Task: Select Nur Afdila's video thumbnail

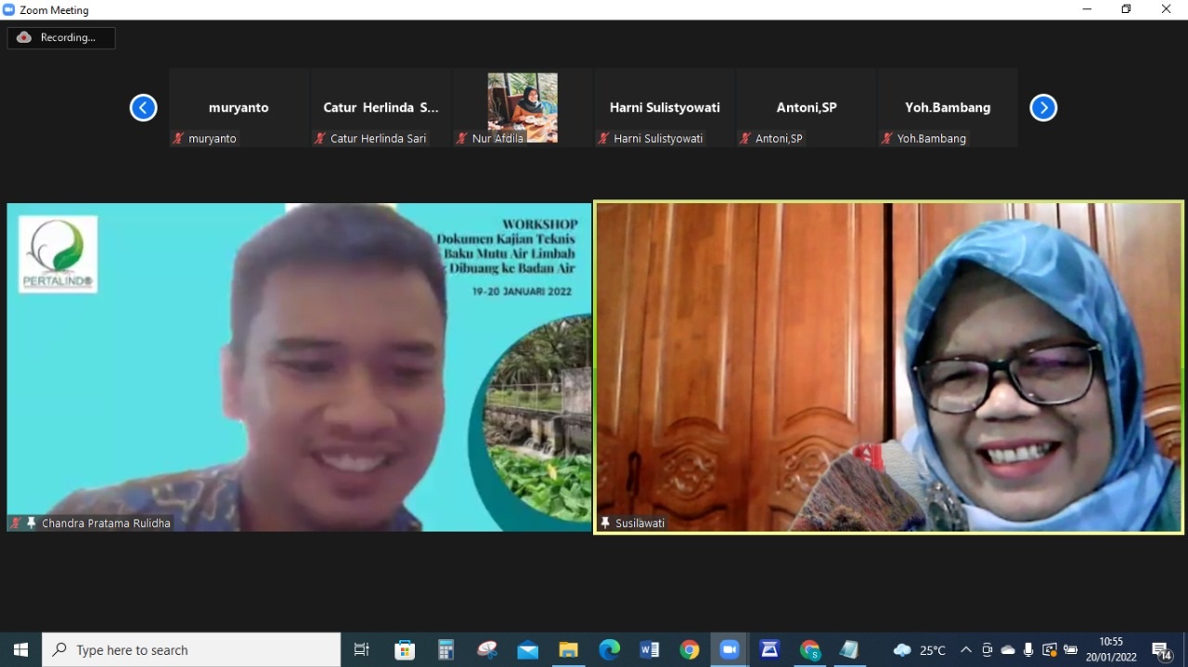Action: click(x=523, y=107)
